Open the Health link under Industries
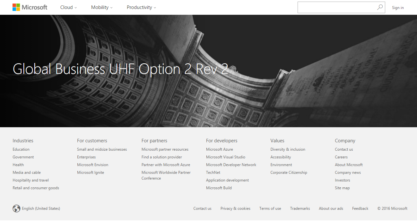Screen dimensions: 417x222 [x=18, y=165]
